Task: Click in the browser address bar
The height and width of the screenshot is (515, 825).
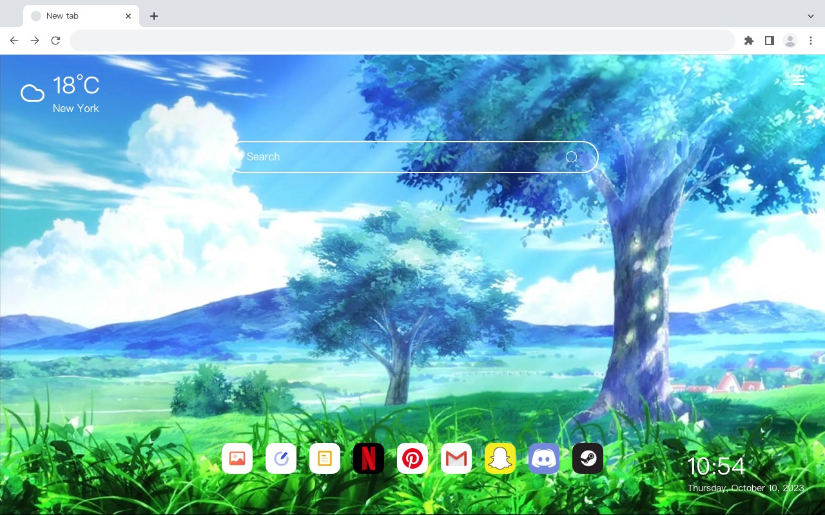Action: coord(402,41)
